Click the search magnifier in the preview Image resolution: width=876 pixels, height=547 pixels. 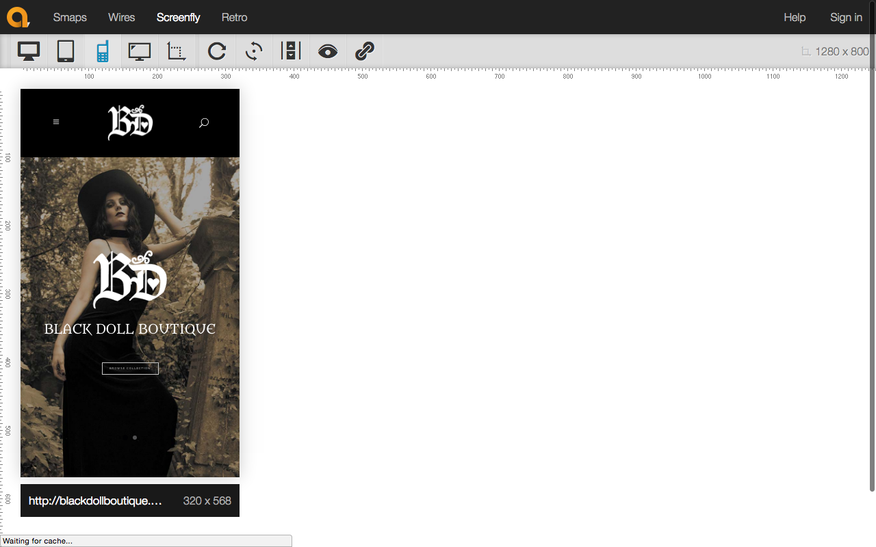(x=203, y=123)
